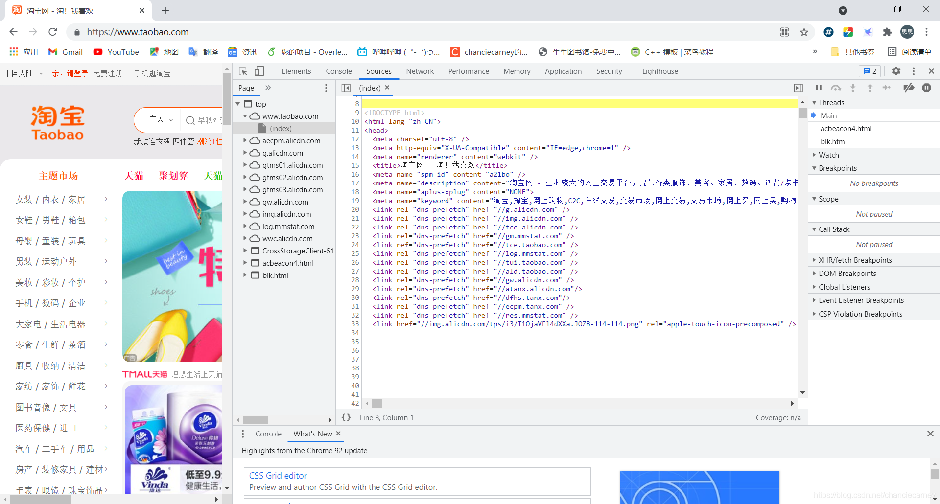Screen dimensions: 940x504
Task: Open the Lighthouse tab
Action: coord(660,71)
